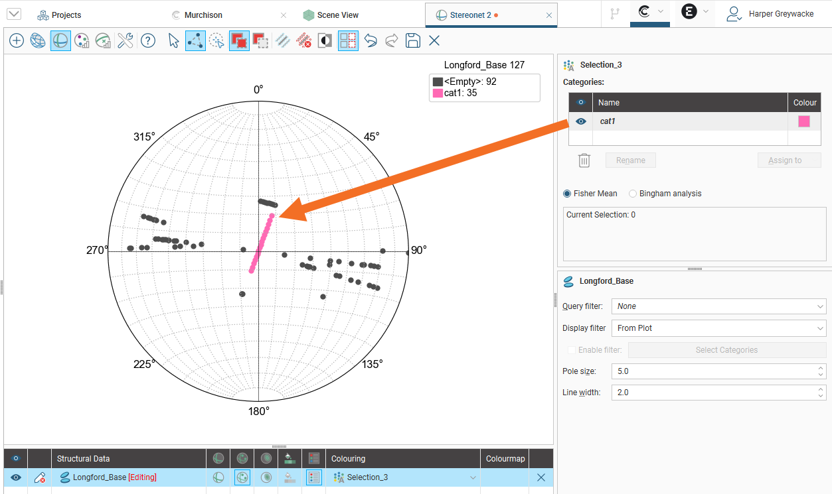Open the Query filter dropdown
Viewport: 832px width, 494px height.
tap(718, 306)
